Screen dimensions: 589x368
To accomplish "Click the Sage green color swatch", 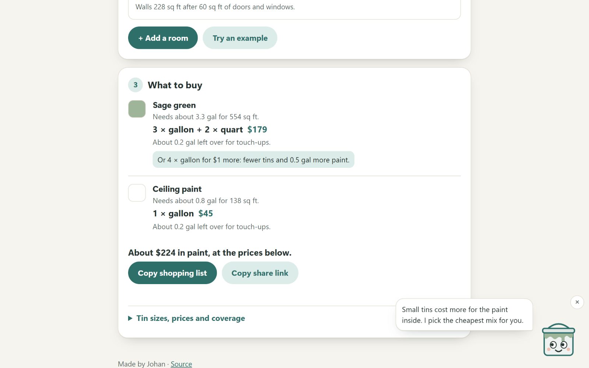I will (137, 109).
